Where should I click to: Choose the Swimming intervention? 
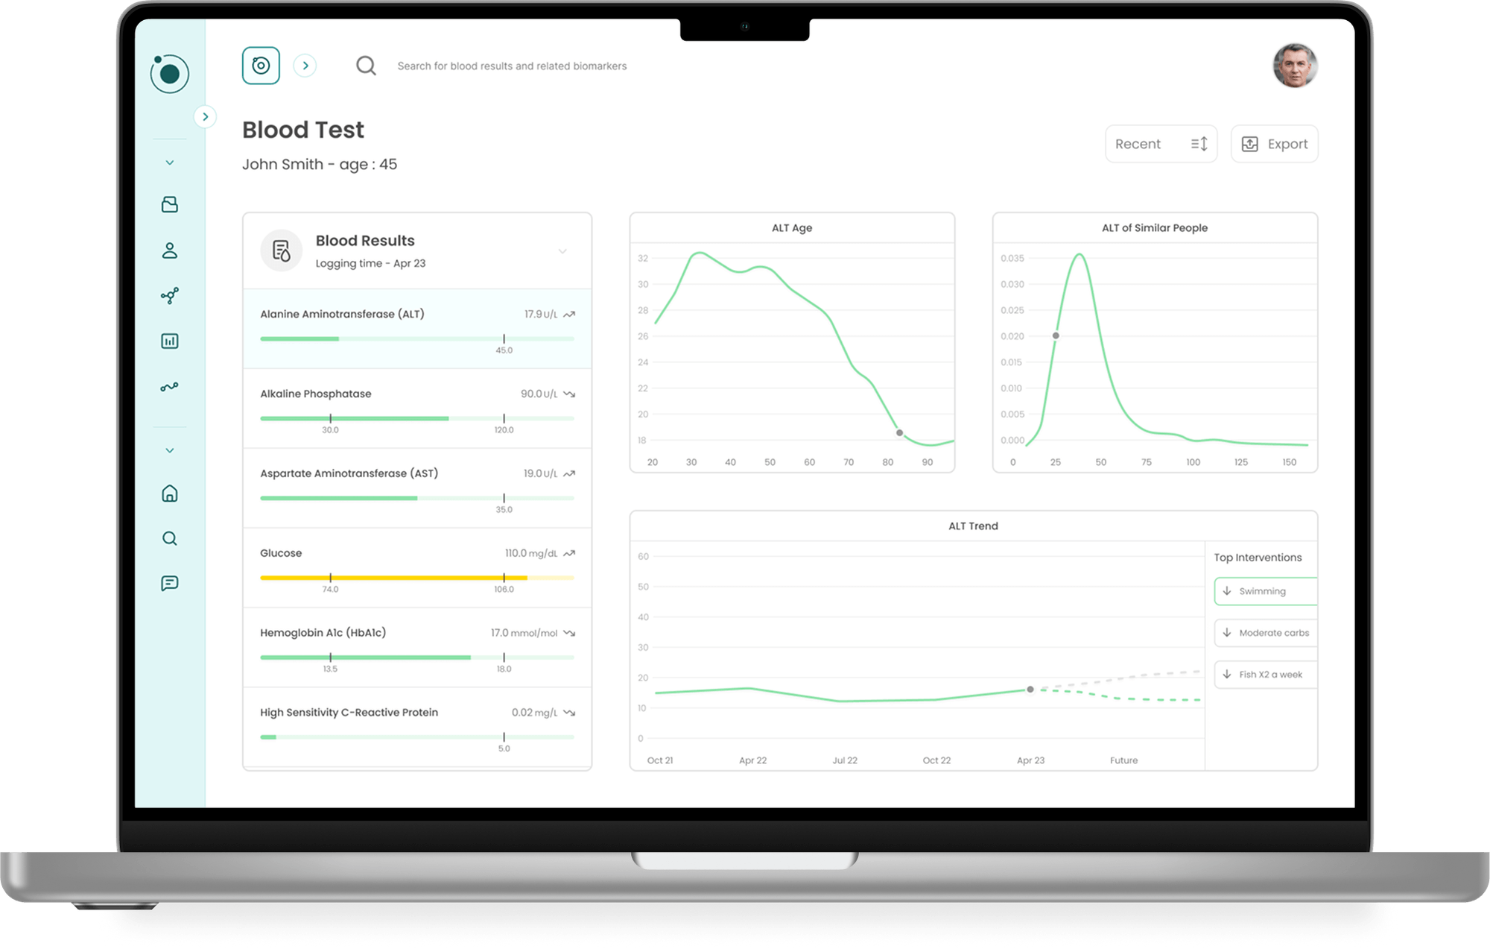click(1265, 591)
